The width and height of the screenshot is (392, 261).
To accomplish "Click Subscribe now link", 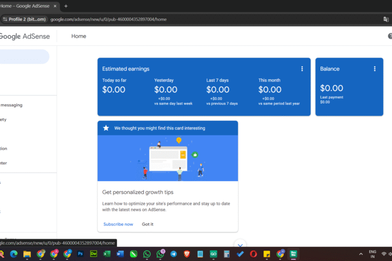I will click(118, 224).
